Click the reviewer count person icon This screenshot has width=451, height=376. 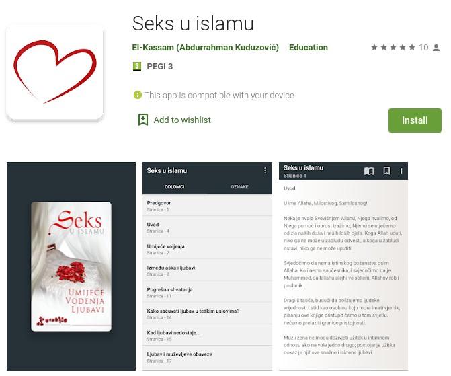coord(436,48)
